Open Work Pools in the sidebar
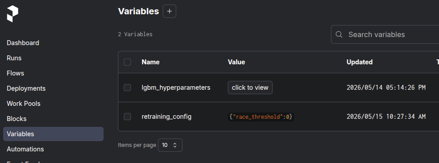The height and width of the screenshot is (163, 439). coord(23,104)
